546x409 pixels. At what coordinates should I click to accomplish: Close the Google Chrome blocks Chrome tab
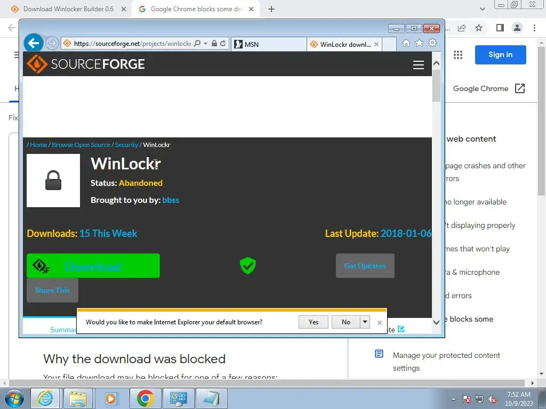tap(251, 9)
